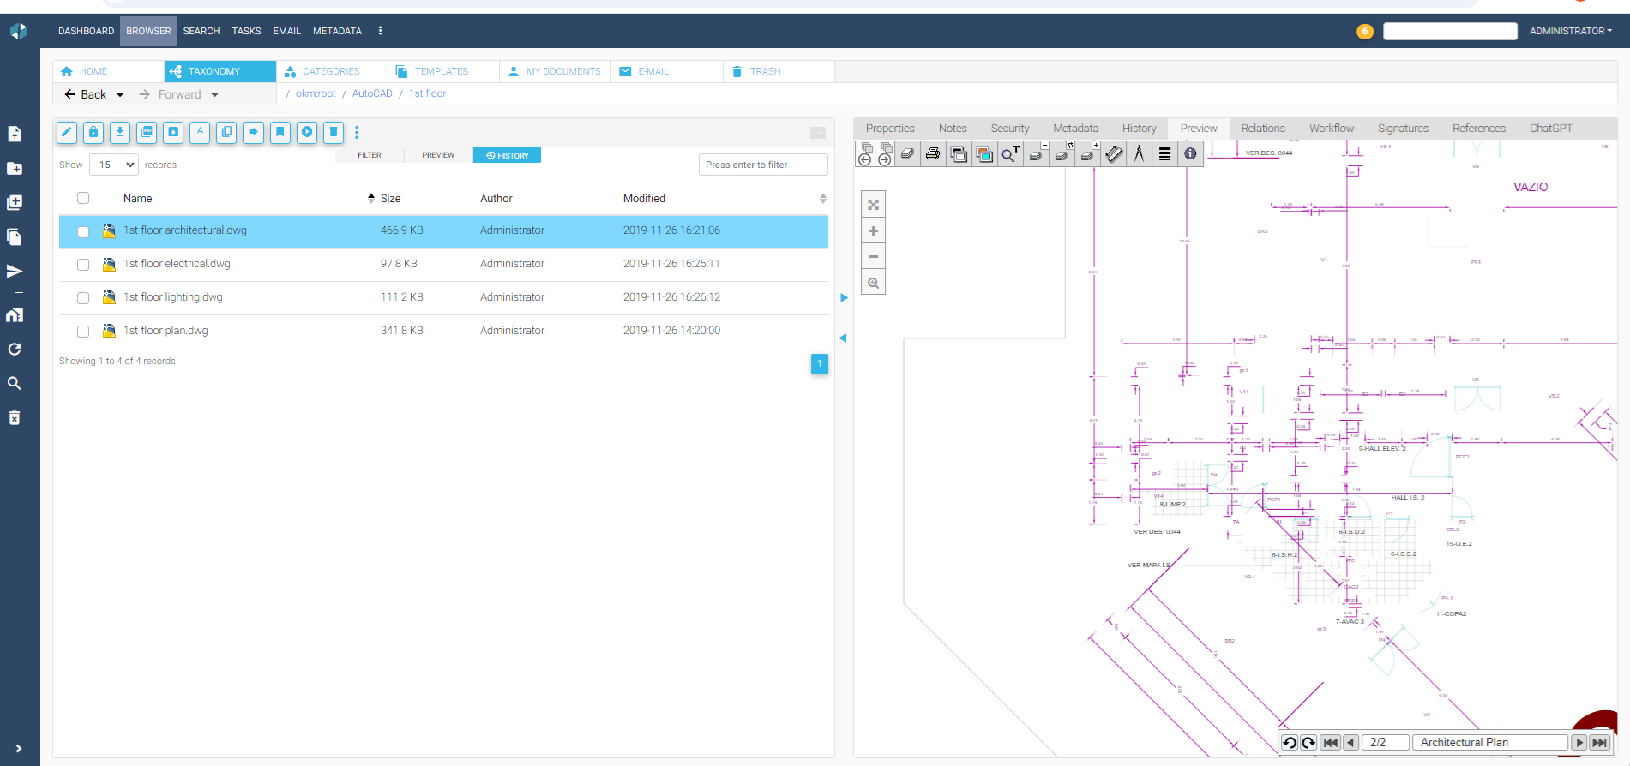The height and width of the screenshot is (766, 1630).
Task: Click the compass calibrate tool in viewer
Action: pyautogui.click(x=1139, y=154)
